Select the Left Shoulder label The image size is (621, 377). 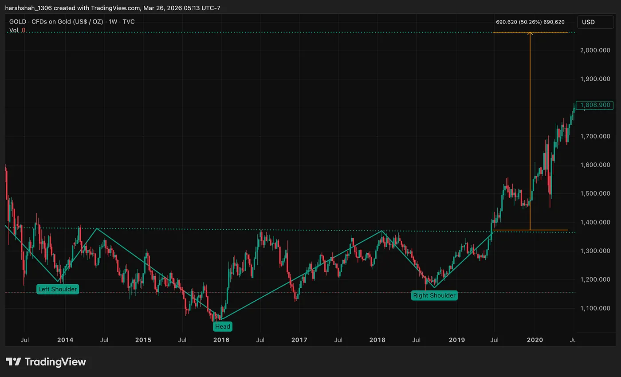pyautogui.click(x=57, y=289)
